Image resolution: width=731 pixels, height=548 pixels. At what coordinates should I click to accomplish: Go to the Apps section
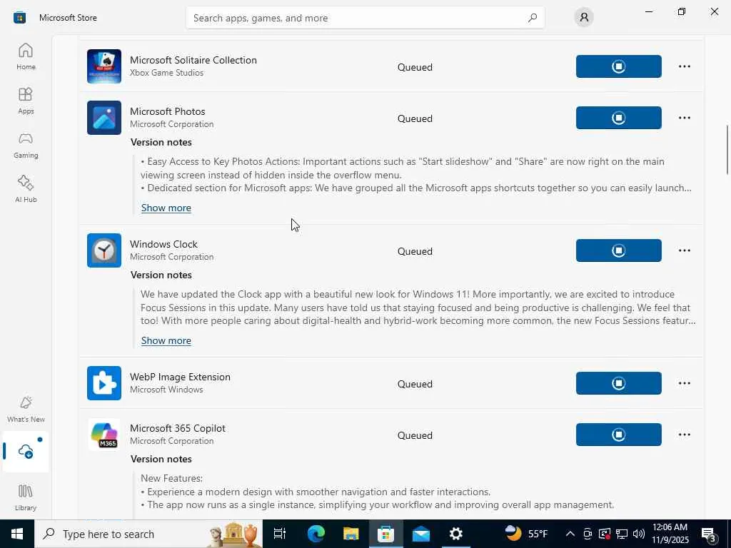(26, 101)
